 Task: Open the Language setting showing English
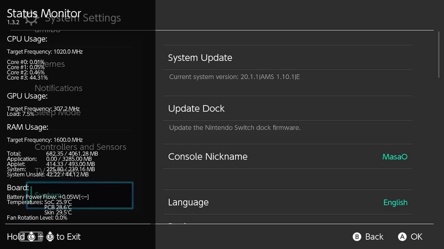288,202
